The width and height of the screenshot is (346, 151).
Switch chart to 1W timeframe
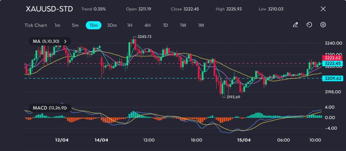pyautogui.click(x=183, y=25)
